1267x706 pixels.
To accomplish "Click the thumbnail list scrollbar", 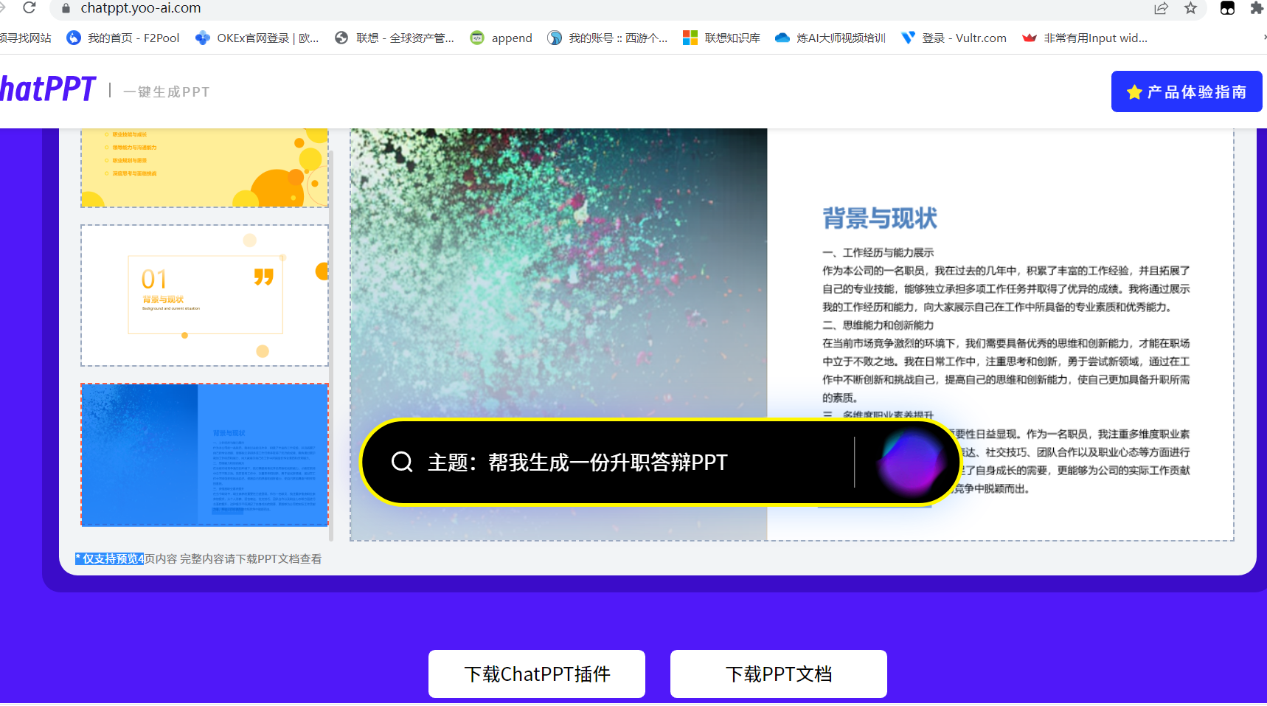I will click(331, 345).
